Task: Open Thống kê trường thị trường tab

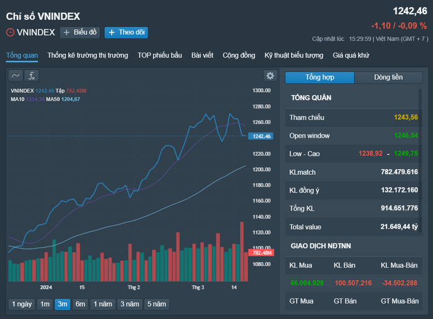Action: pos(87,55)
